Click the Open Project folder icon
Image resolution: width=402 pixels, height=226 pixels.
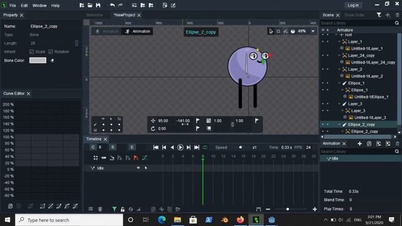(90, 5)
